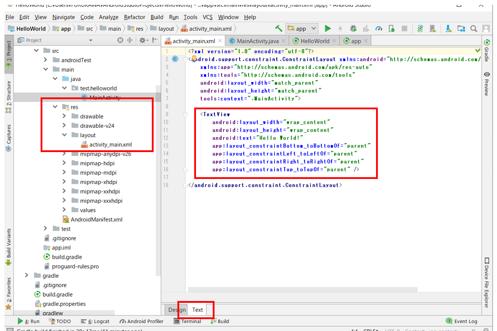Image resolution: width=497 pixels, height=331 pixels.
Task: Switch to the Design view tab
Action: pos(177,310)
